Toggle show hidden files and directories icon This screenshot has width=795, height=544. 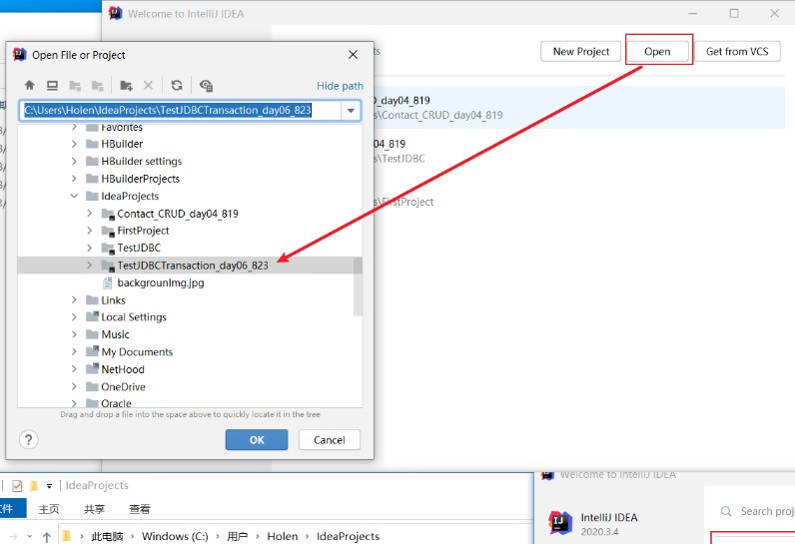point(206,85)
